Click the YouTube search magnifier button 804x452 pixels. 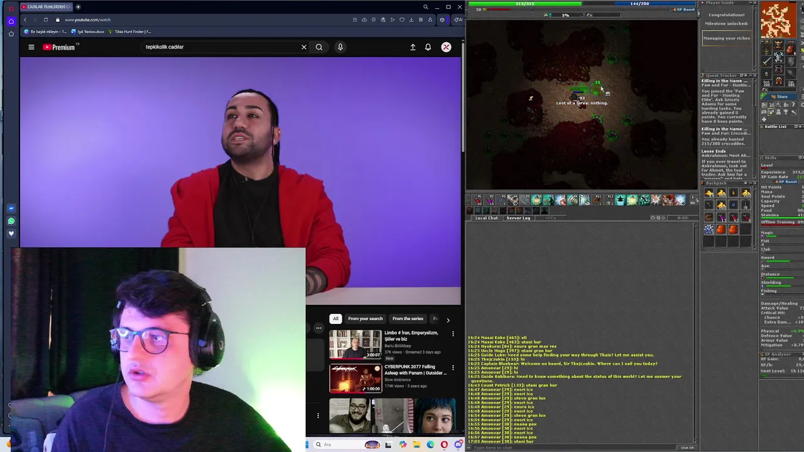319,47
